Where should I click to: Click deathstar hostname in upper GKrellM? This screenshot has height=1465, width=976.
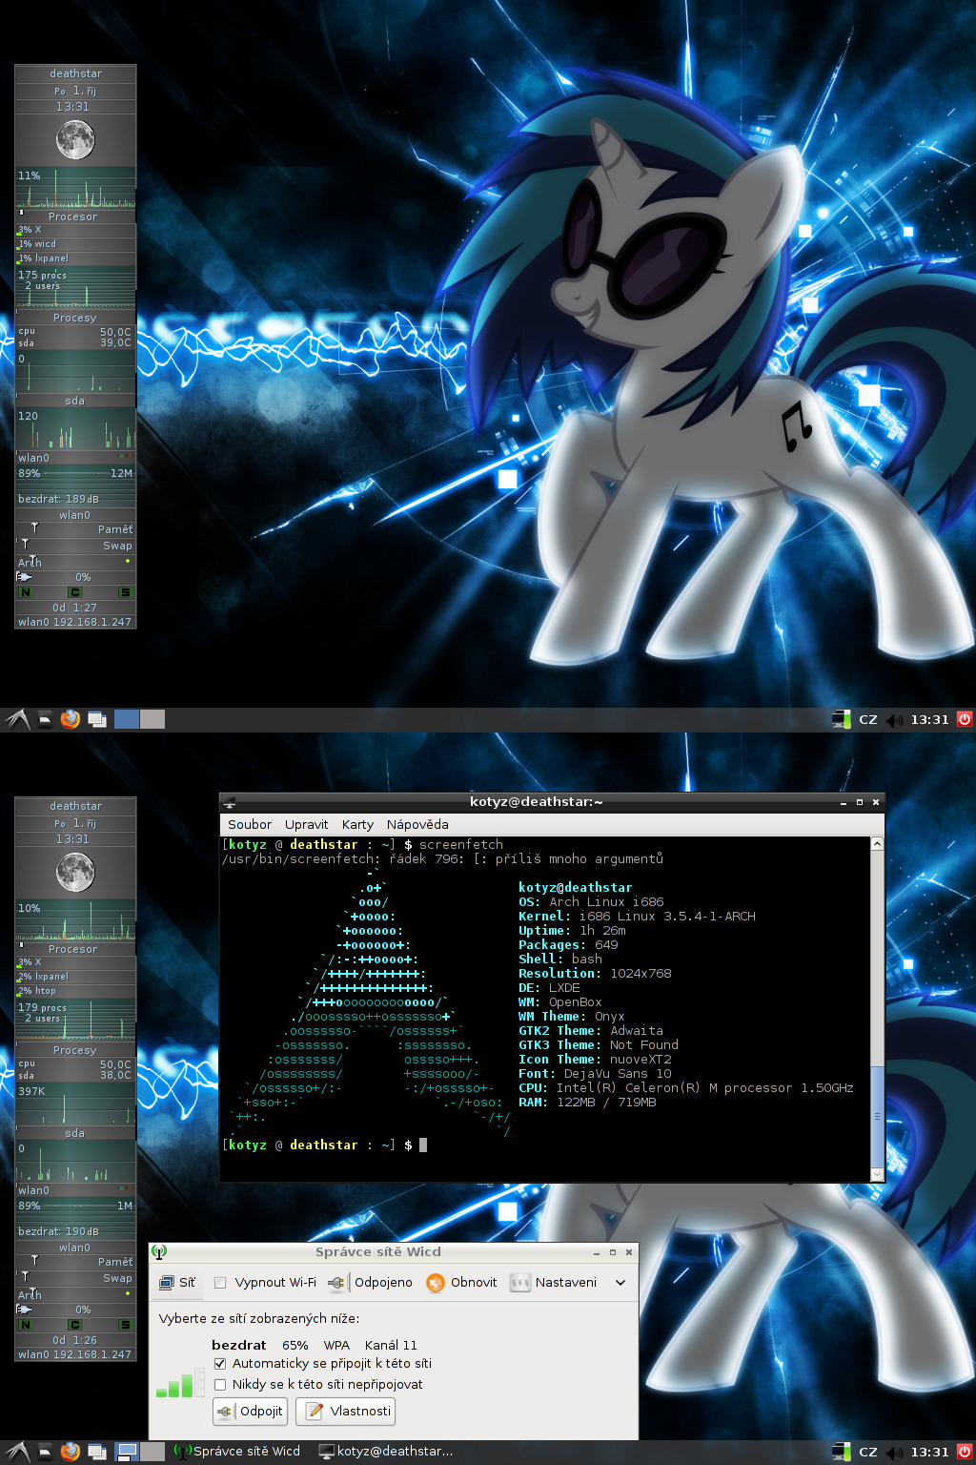click(76, 73)
